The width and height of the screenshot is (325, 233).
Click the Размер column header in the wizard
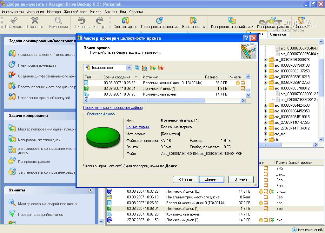[216, 77]
